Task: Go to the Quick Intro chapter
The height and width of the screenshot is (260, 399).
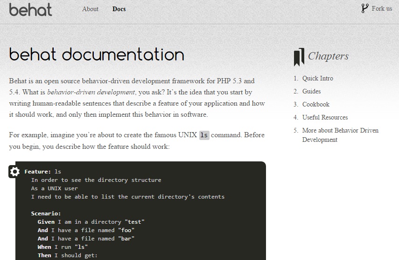Action: [x=317, y=78]
